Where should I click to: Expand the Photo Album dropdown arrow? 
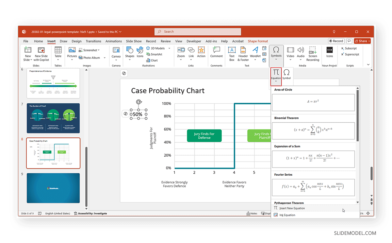coord(105,58)
